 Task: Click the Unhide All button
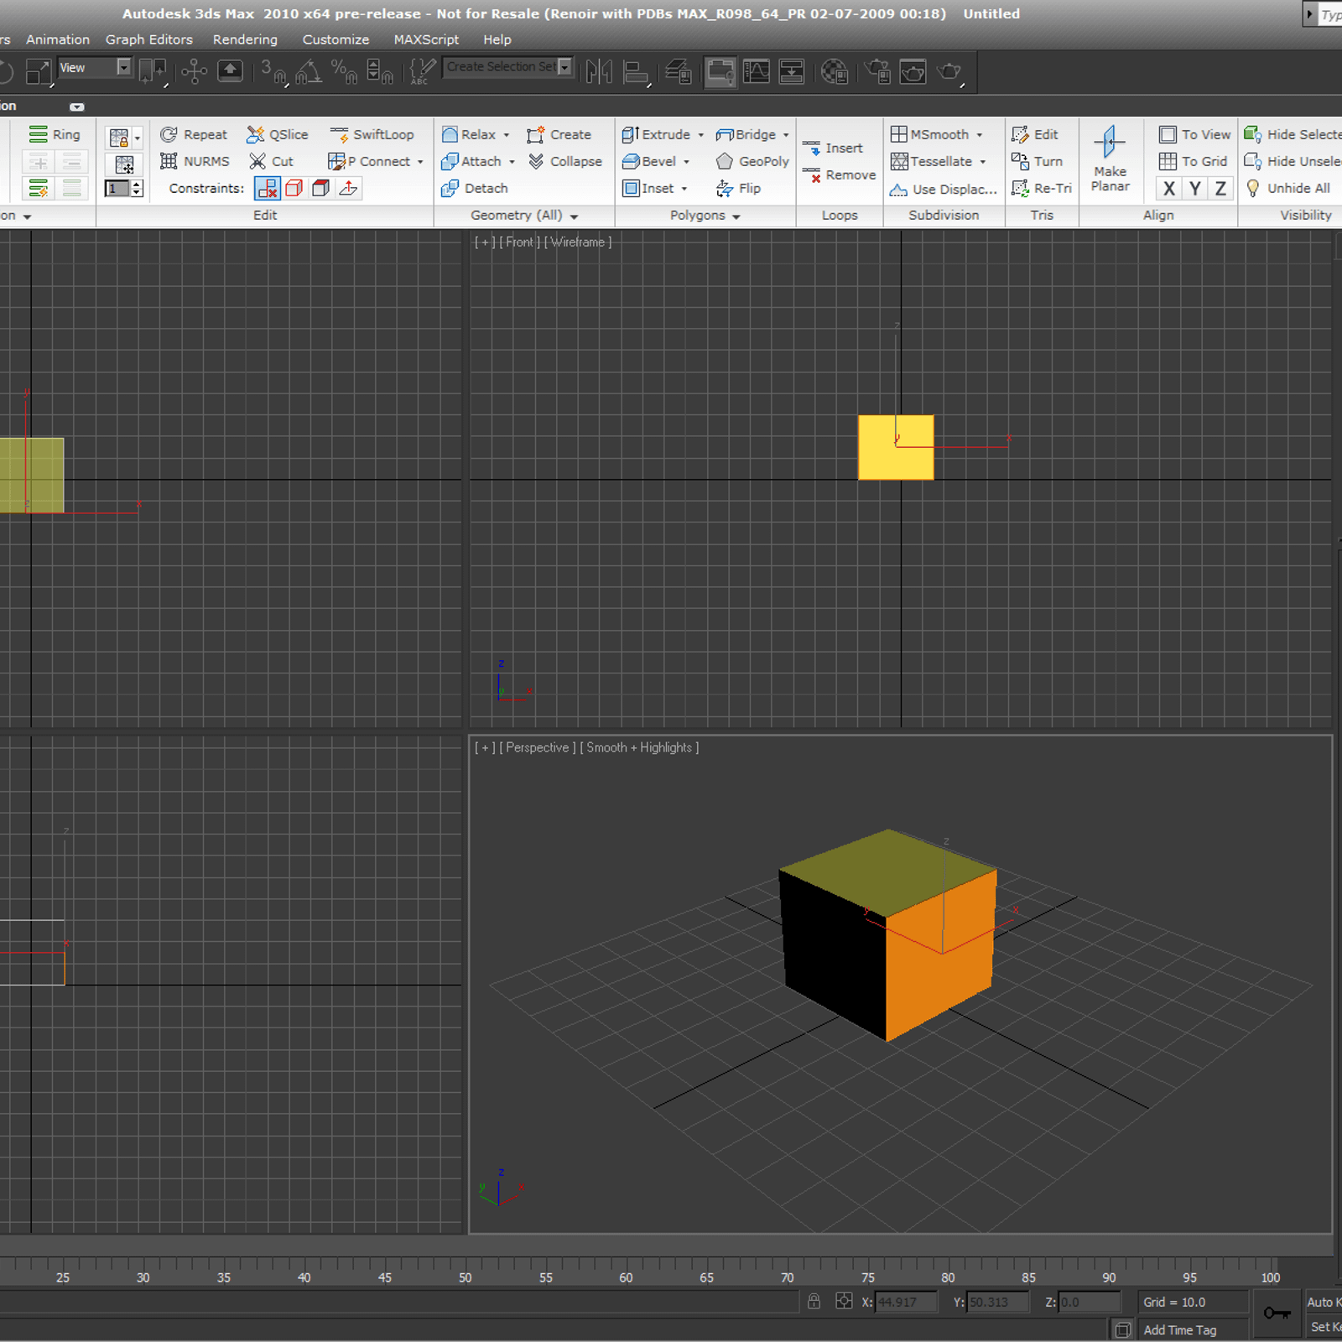(x=1287, y=188)
